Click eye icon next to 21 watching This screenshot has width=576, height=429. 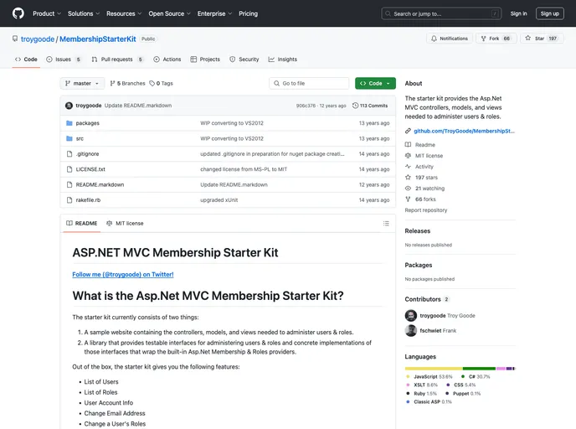click(408, 189)
